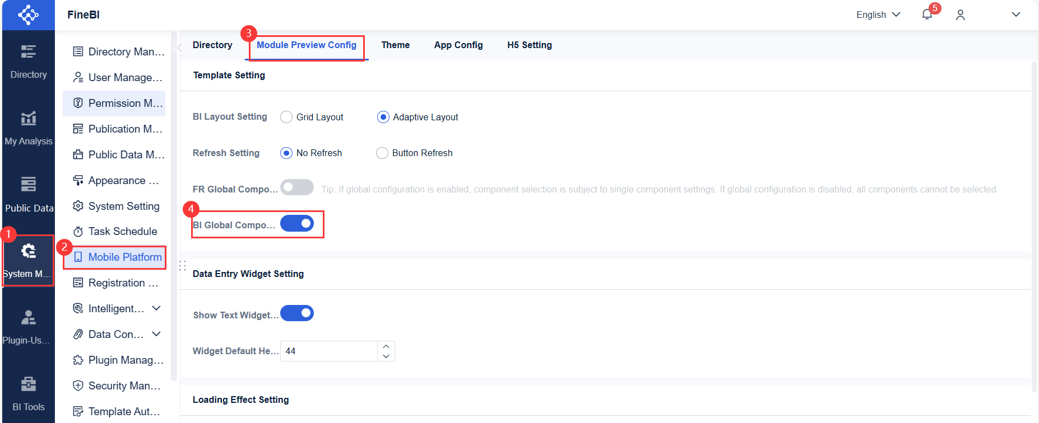Switch to the Theme tab
Image resolution: width=1039 pixels, height=423 pixels.
point(396,45)
